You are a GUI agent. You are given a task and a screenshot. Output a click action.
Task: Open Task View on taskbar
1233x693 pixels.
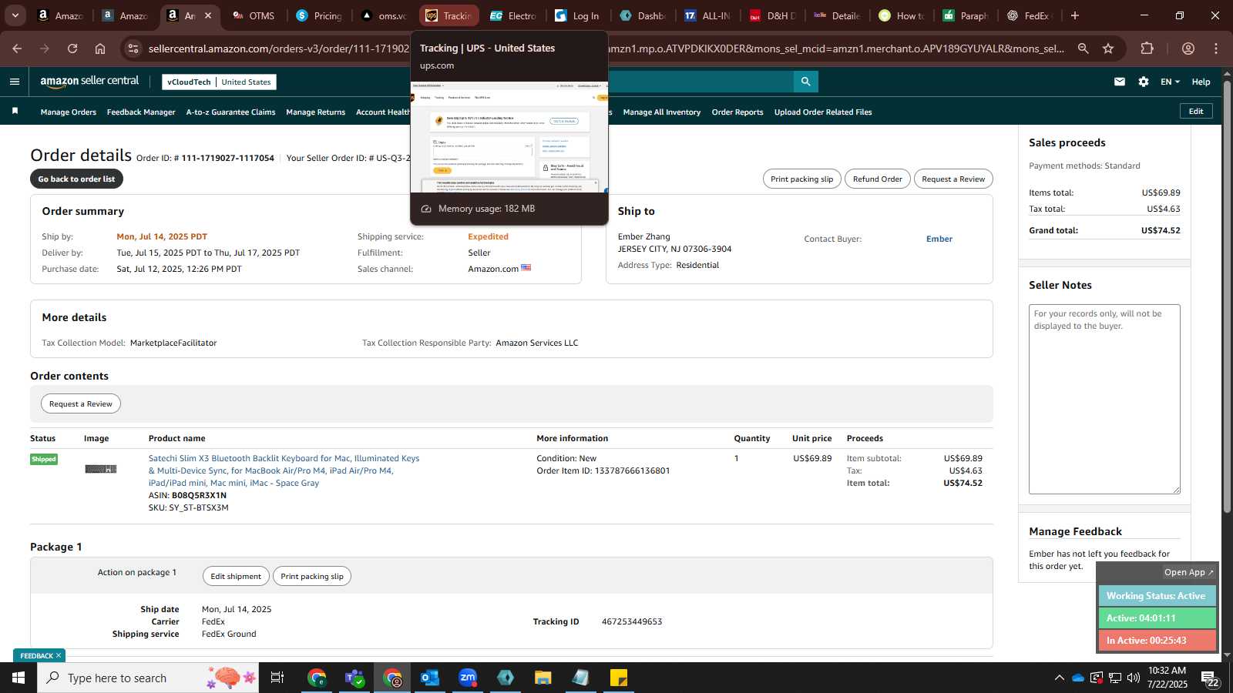click(277, 678)
